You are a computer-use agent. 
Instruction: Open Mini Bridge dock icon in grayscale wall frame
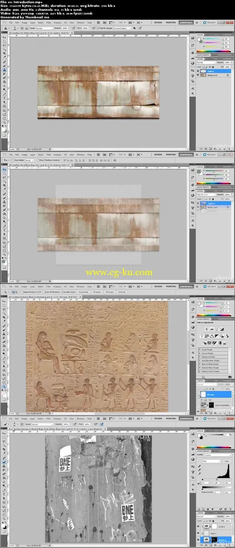tap(193, 434)
